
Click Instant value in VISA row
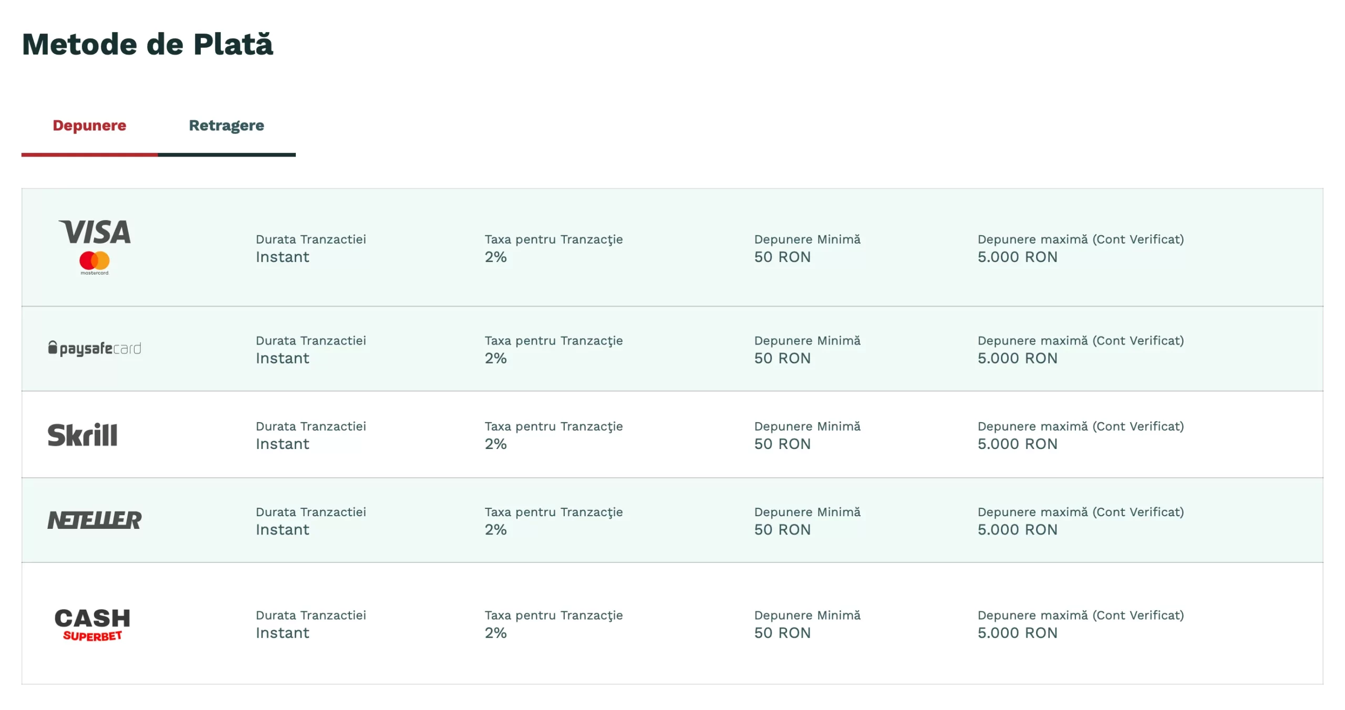point(283,257)
